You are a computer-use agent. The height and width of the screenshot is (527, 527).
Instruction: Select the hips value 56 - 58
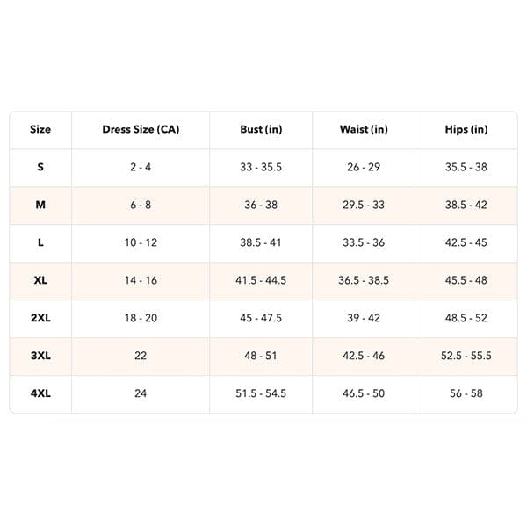466,393
